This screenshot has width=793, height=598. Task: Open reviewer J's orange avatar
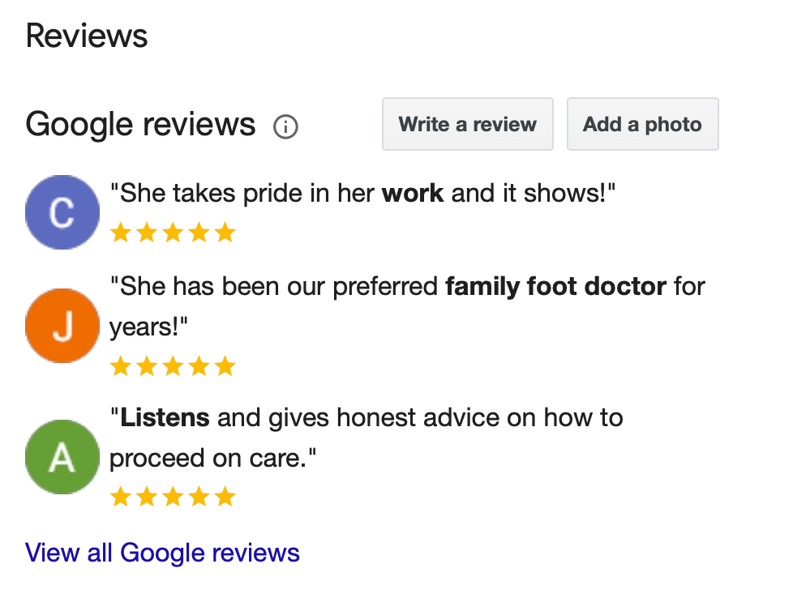tap(62, 325)
